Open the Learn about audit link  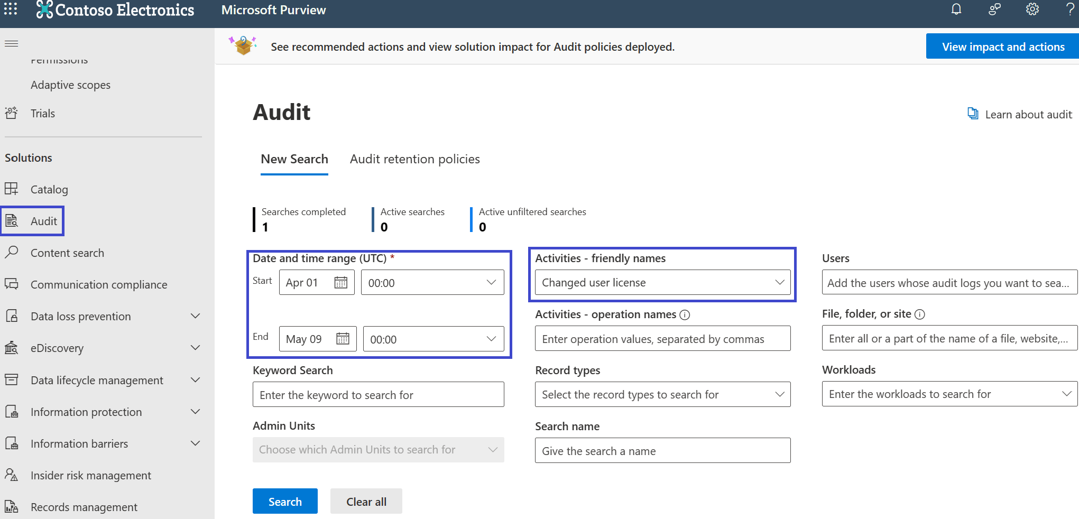(1020, 114)
